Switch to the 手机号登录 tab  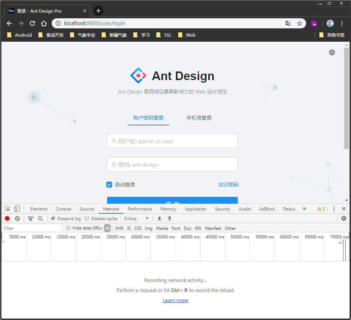[x=199, y=118]
